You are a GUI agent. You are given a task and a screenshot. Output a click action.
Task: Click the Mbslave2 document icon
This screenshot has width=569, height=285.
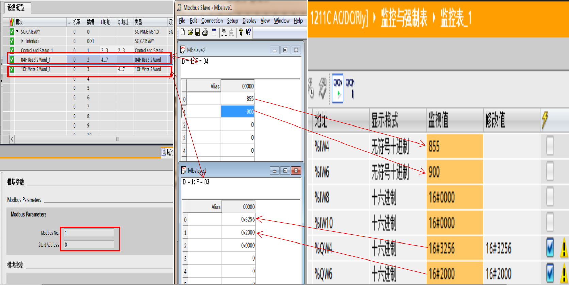pos(183,50)
